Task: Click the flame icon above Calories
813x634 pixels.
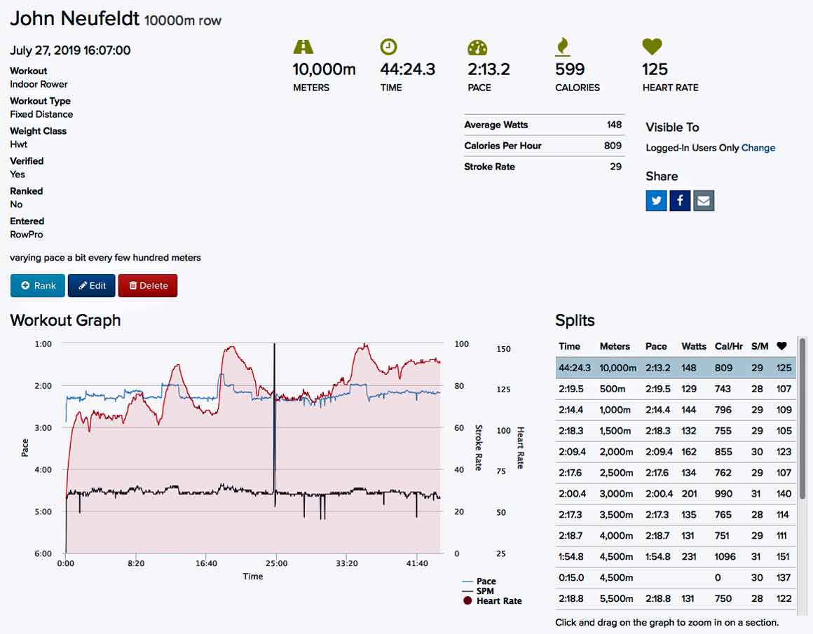Action: click(x=563, y=47)
